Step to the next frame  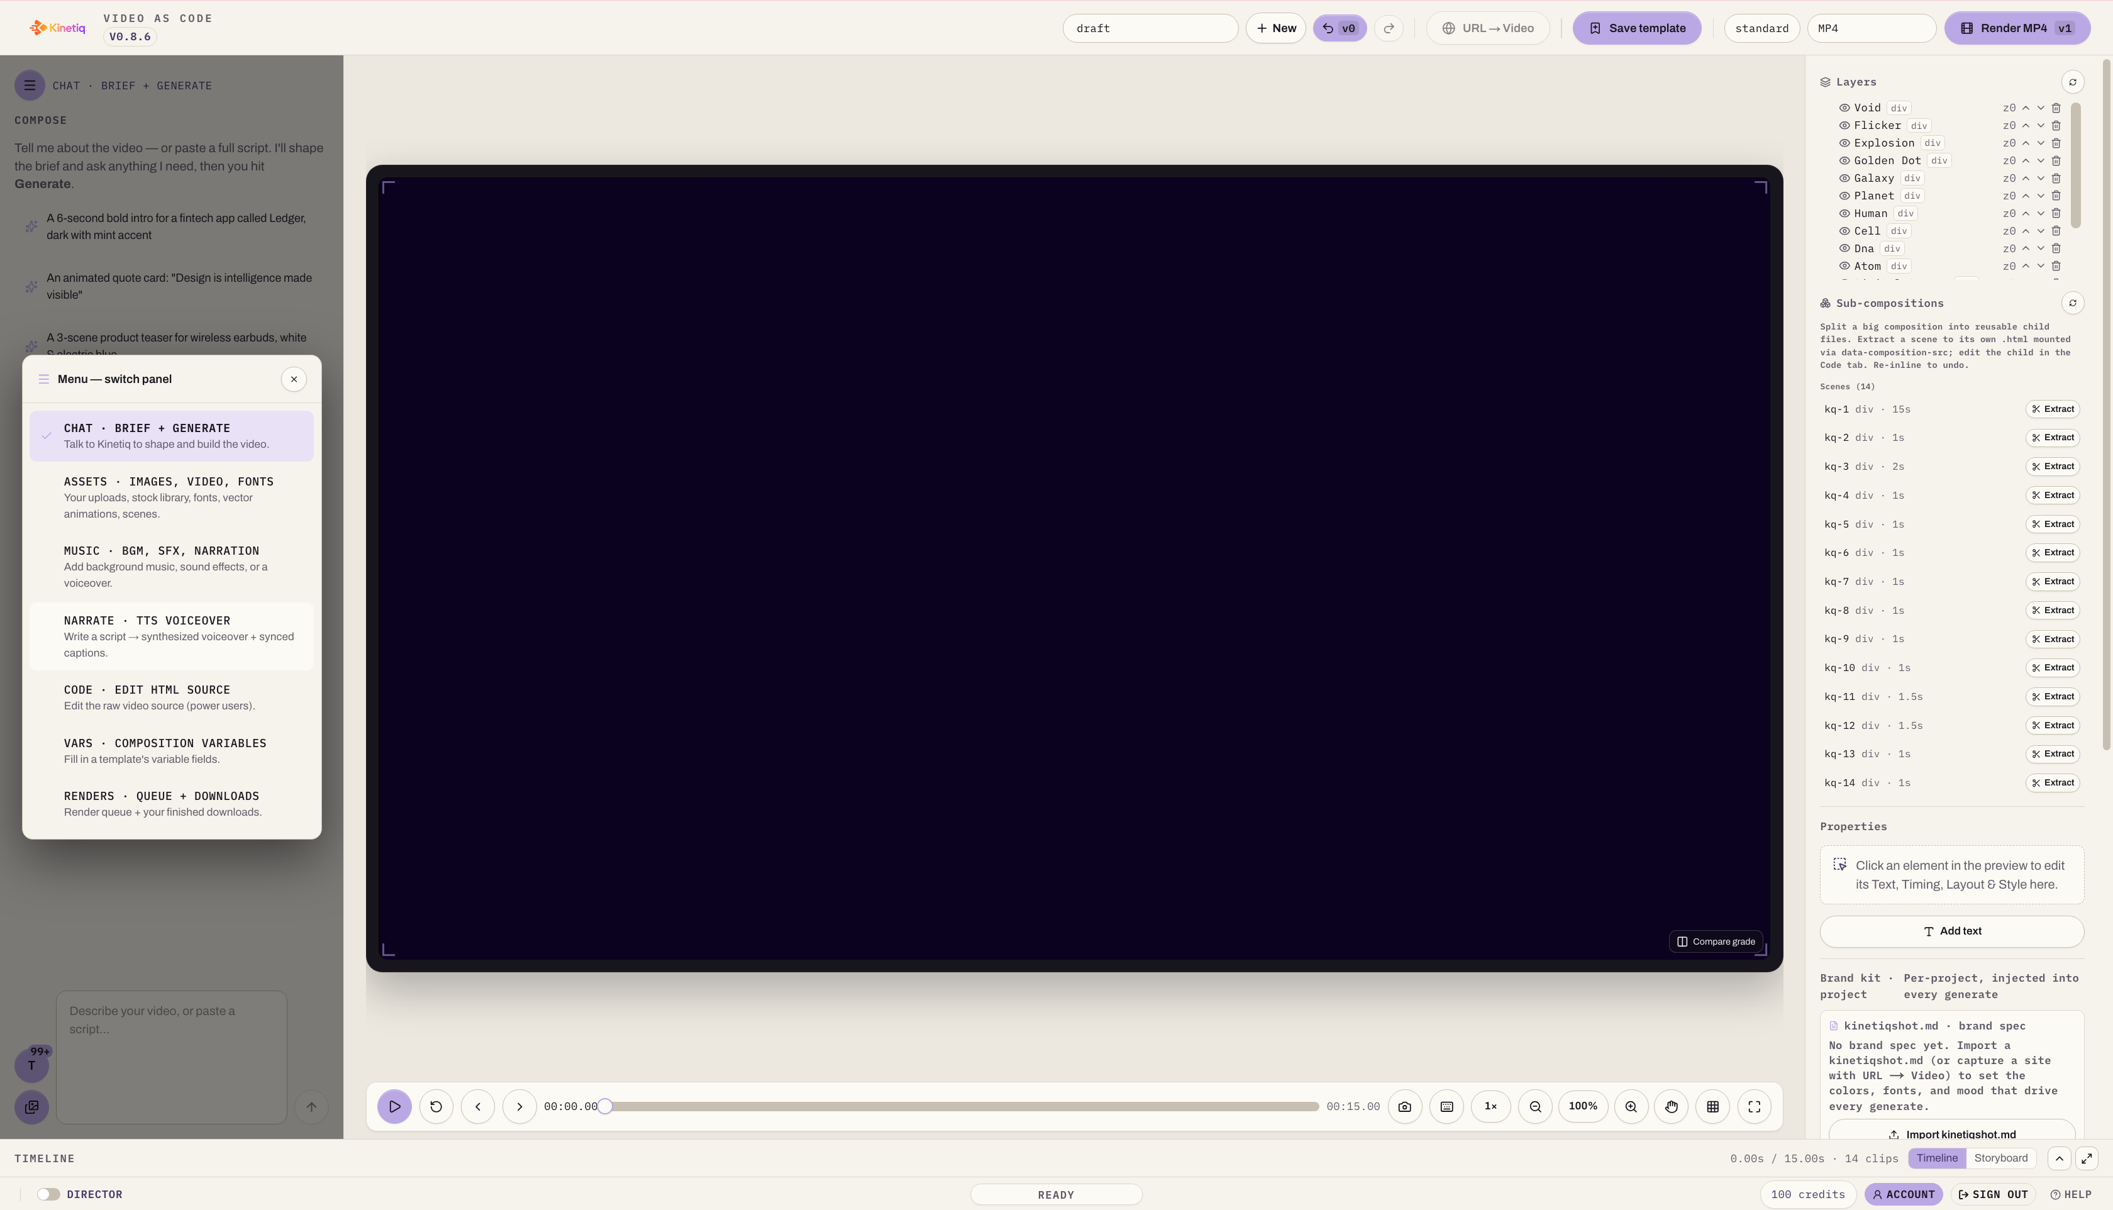[519, 1106]
